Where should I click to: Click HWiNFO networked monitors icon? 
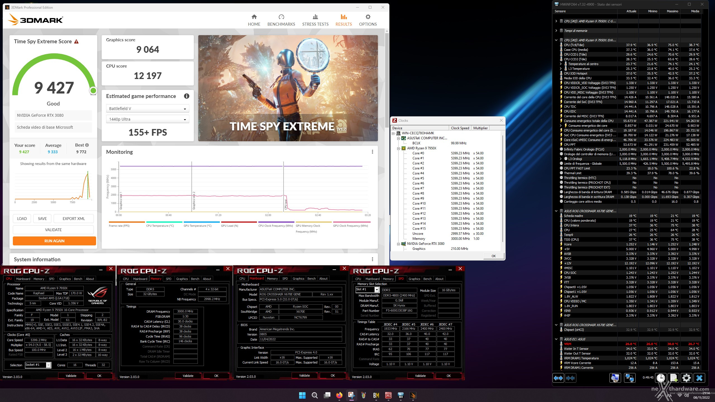(x=629, y=378)
